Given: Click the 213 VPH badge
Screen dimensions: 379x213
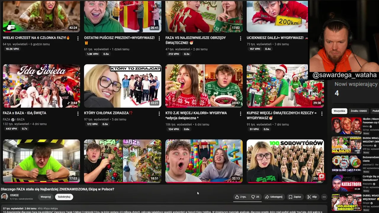Looking at the screenshot, I should pyautogui.click(x=174, y=54).
